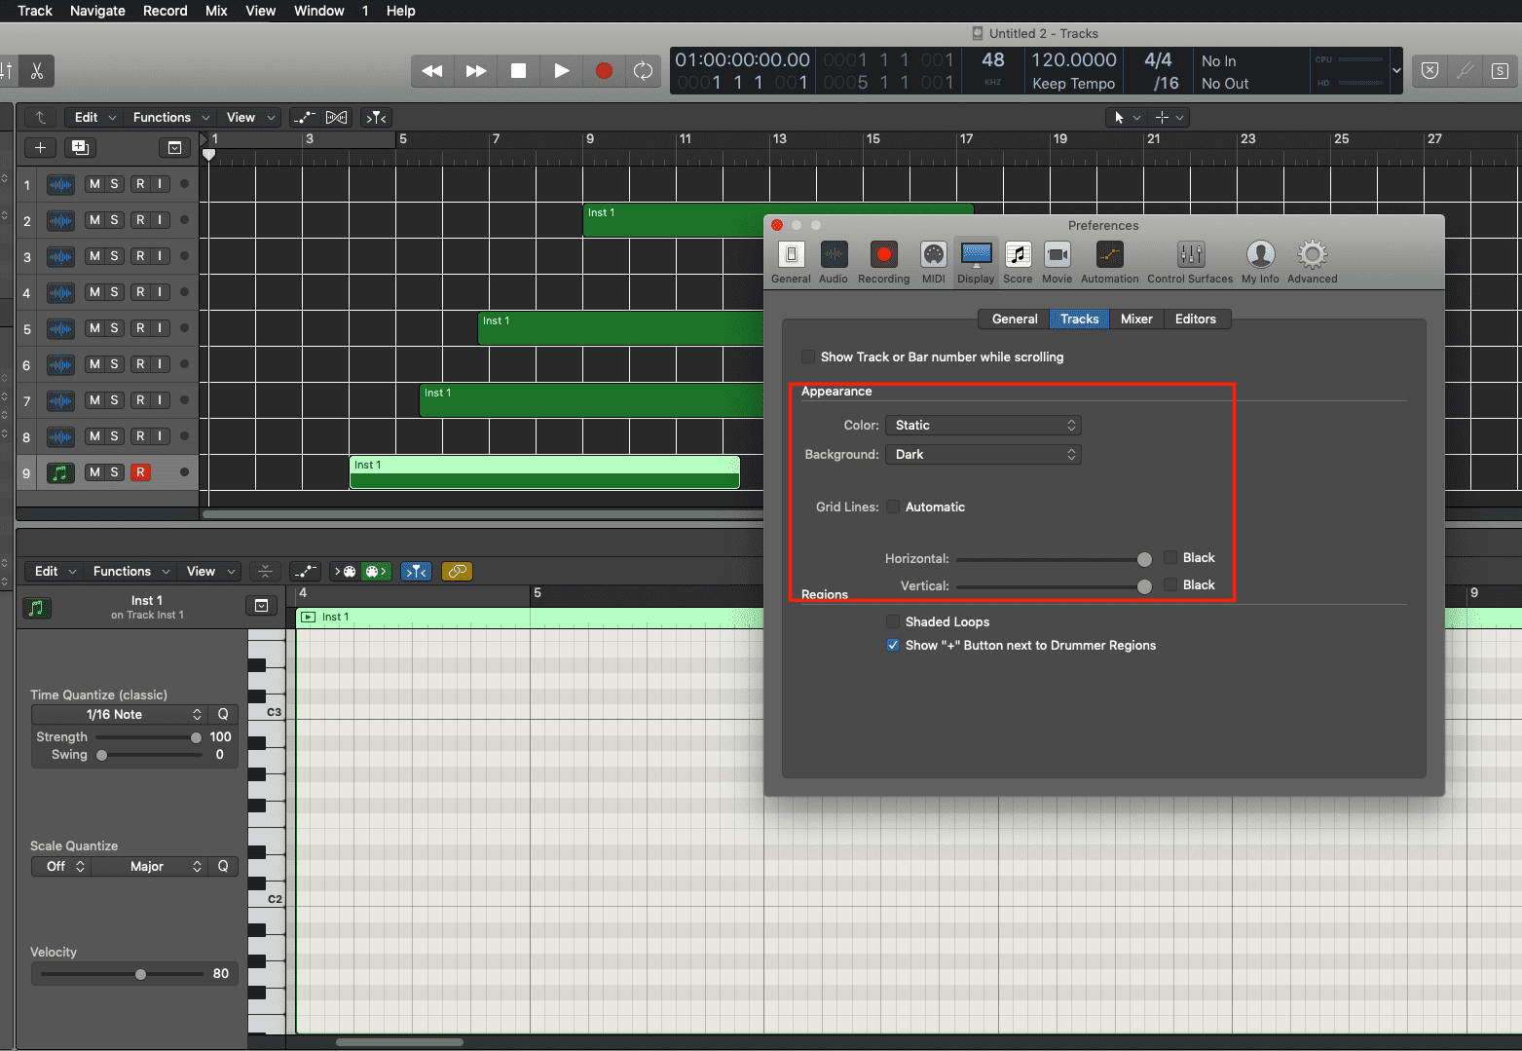Enable Automatic grid lines checkbox
The height and width of the screenshot is (1051, 1522).
click(x=892, y=507)
